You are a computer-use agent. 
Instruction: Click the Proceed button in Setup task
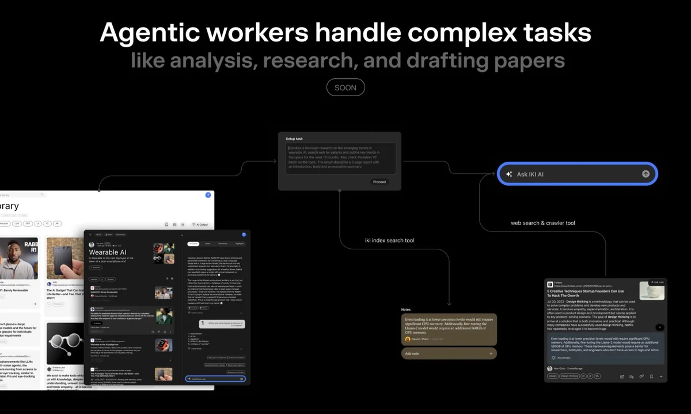coord(379,181)
